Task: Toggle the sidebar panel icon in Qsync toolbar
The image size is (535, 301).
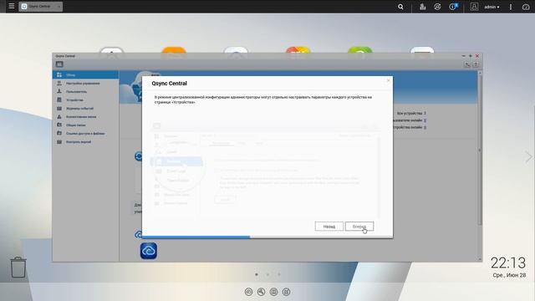Action: coord(59,64)
